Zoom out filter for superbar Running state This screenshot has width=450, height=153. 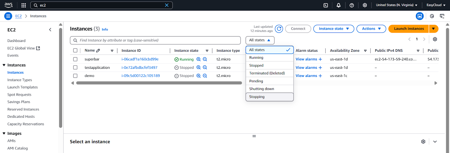(x=205, y=59)
